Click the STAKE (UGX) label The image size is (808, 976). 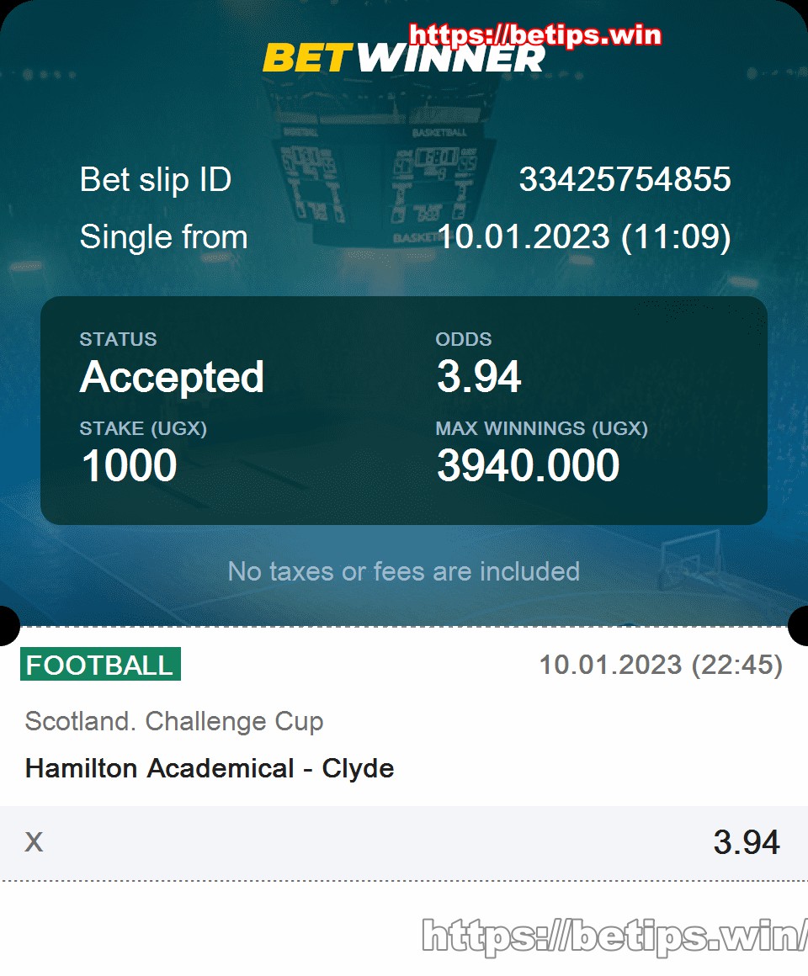[143, 428]
